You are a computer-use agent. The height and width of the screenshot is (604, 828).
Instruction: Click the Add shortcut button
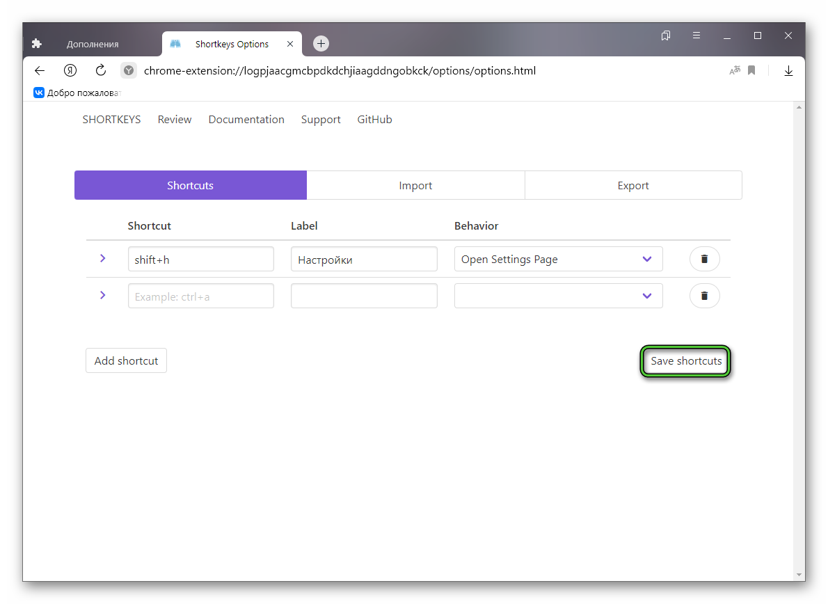point(126,360)
